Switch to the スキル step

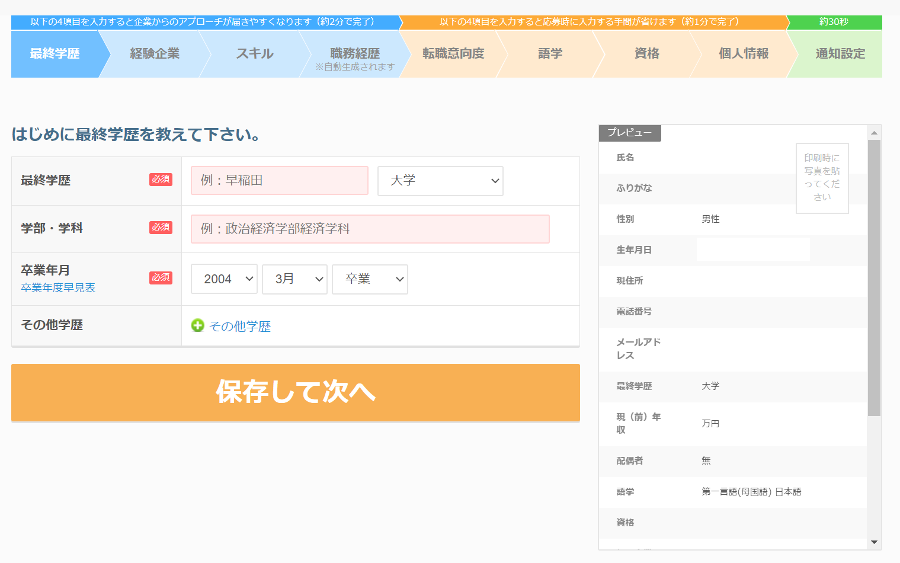(x=255, y=54)
